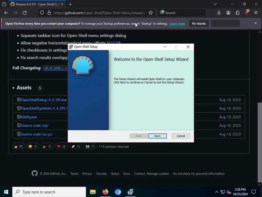Click the smiley reaction with 12

[33, 146]
